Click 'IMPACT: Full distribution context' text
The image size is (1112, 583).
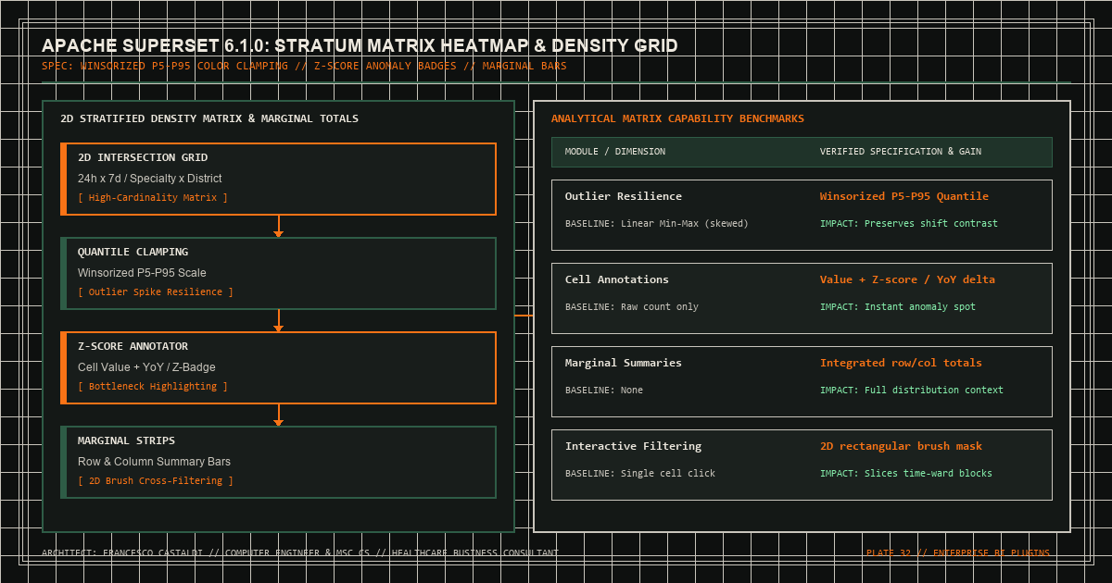[912, 391]
